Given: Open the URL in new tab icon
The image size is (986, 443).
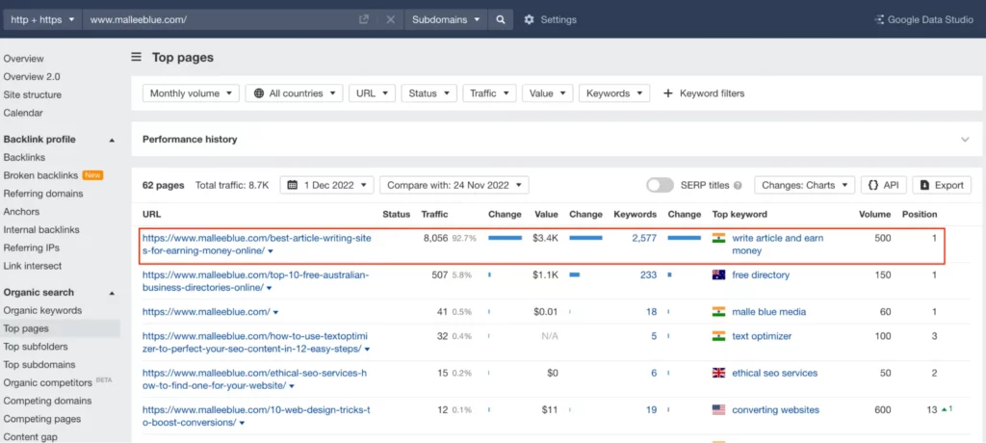Looking at the screenshot, I should click(363, 19).
